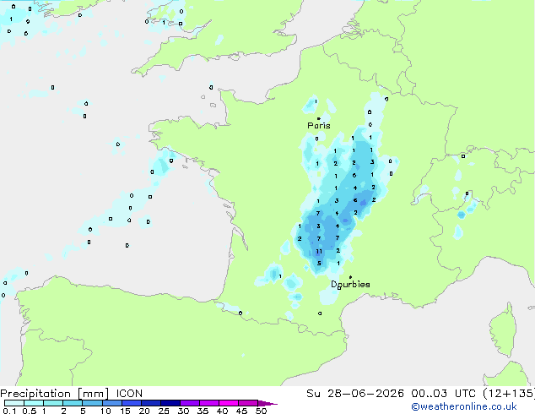Click the '15' legend scale label

click(x=125, y=411)
